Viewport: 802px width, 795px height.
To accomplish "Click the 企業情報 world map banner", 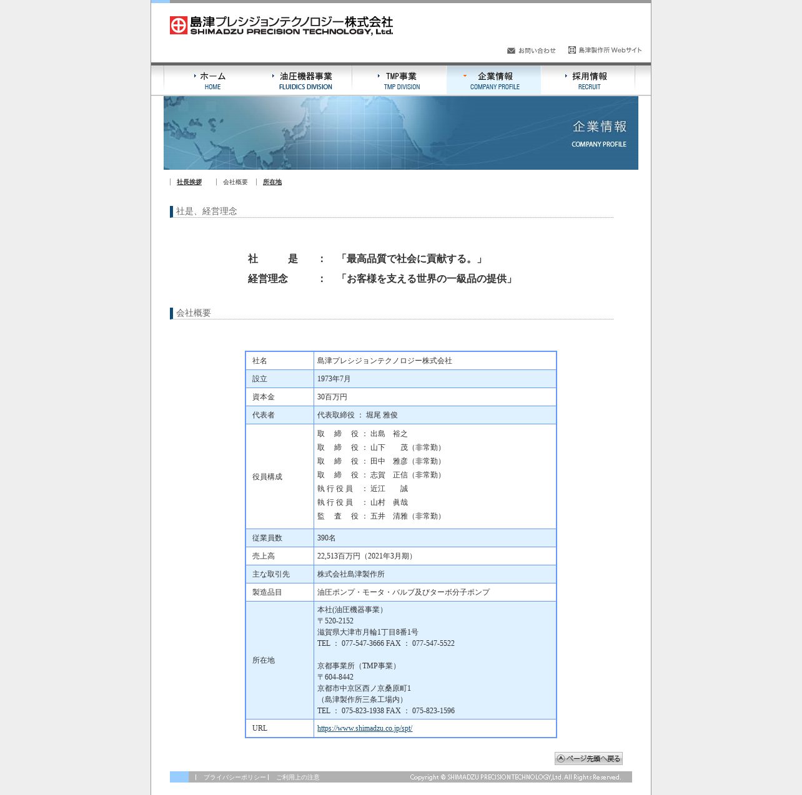I will (401, 133).
